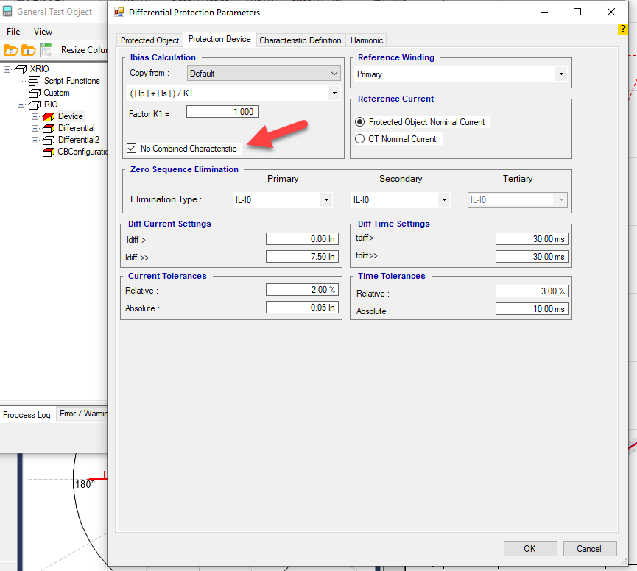The image size is (637, 571).
Task: Click the green spreadsheet toolbar icon
Action: pyautogui.click(x=46, y=50)
